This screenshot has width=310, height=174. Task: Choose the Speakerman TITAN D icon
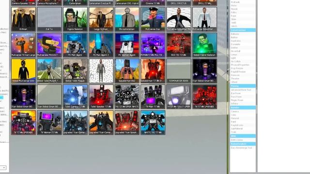153,71
